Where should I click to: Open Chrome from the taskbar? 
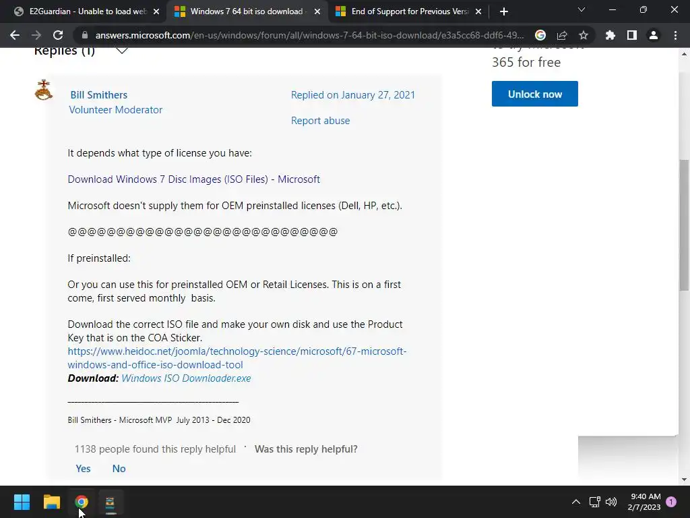pos(82,502)
